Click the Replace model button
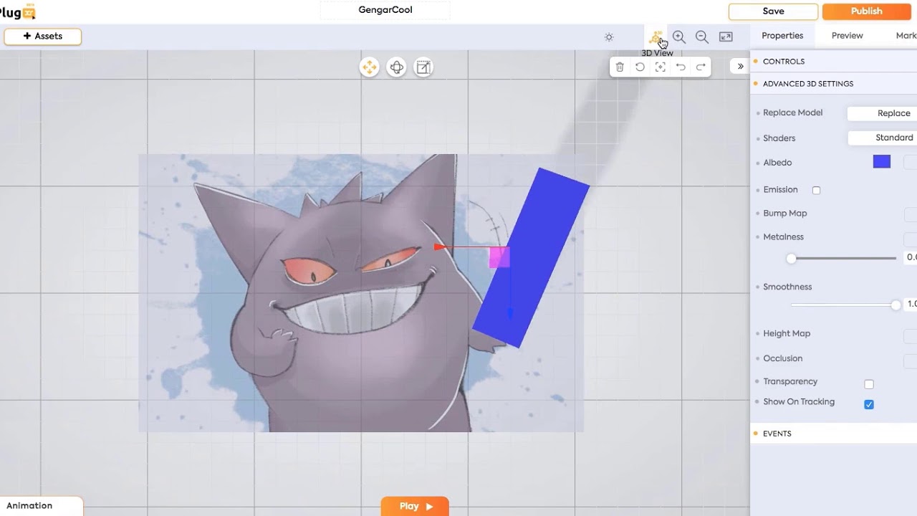The image size is (917, 516). pos(883,113)
